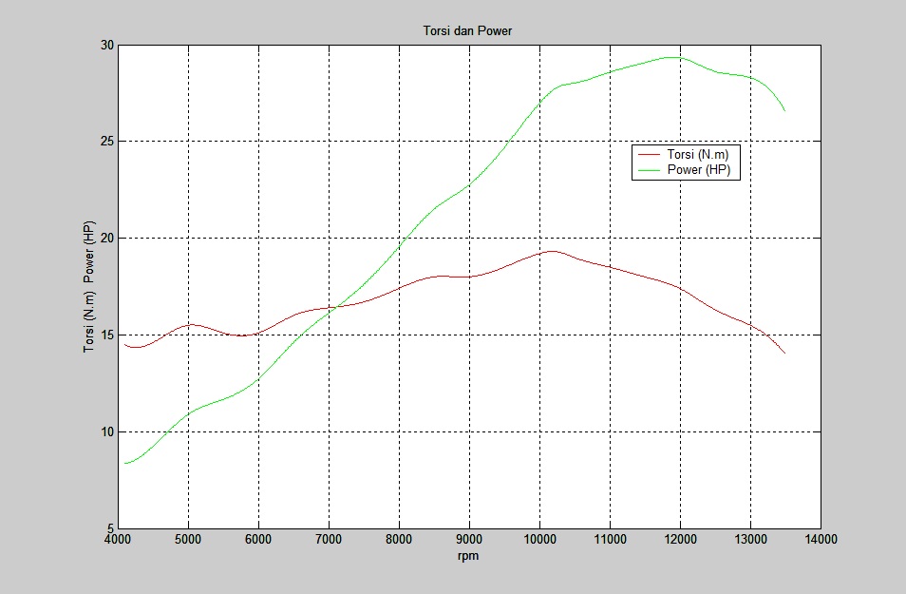
Task: Click the green line sample in legend
Action: click(650, 169)
